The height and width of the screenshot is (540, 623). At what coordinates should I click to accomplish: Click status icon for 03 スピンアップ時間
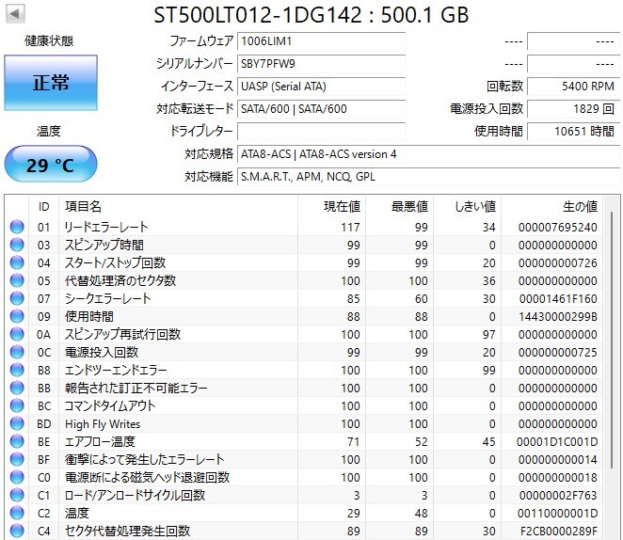click(x=17, y=245)
